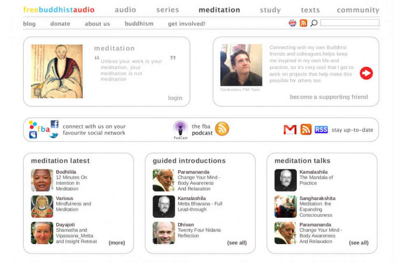Expand meditation talks with (see all)
Viewport: 395px width, 263px height.
coord(358,242)
